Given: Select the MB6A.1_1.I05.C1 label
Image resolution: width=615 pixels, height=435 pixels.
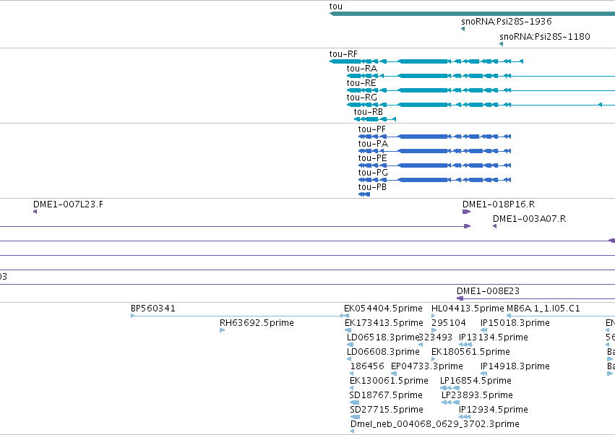Looking at the screenshot, I should [543, 309].
